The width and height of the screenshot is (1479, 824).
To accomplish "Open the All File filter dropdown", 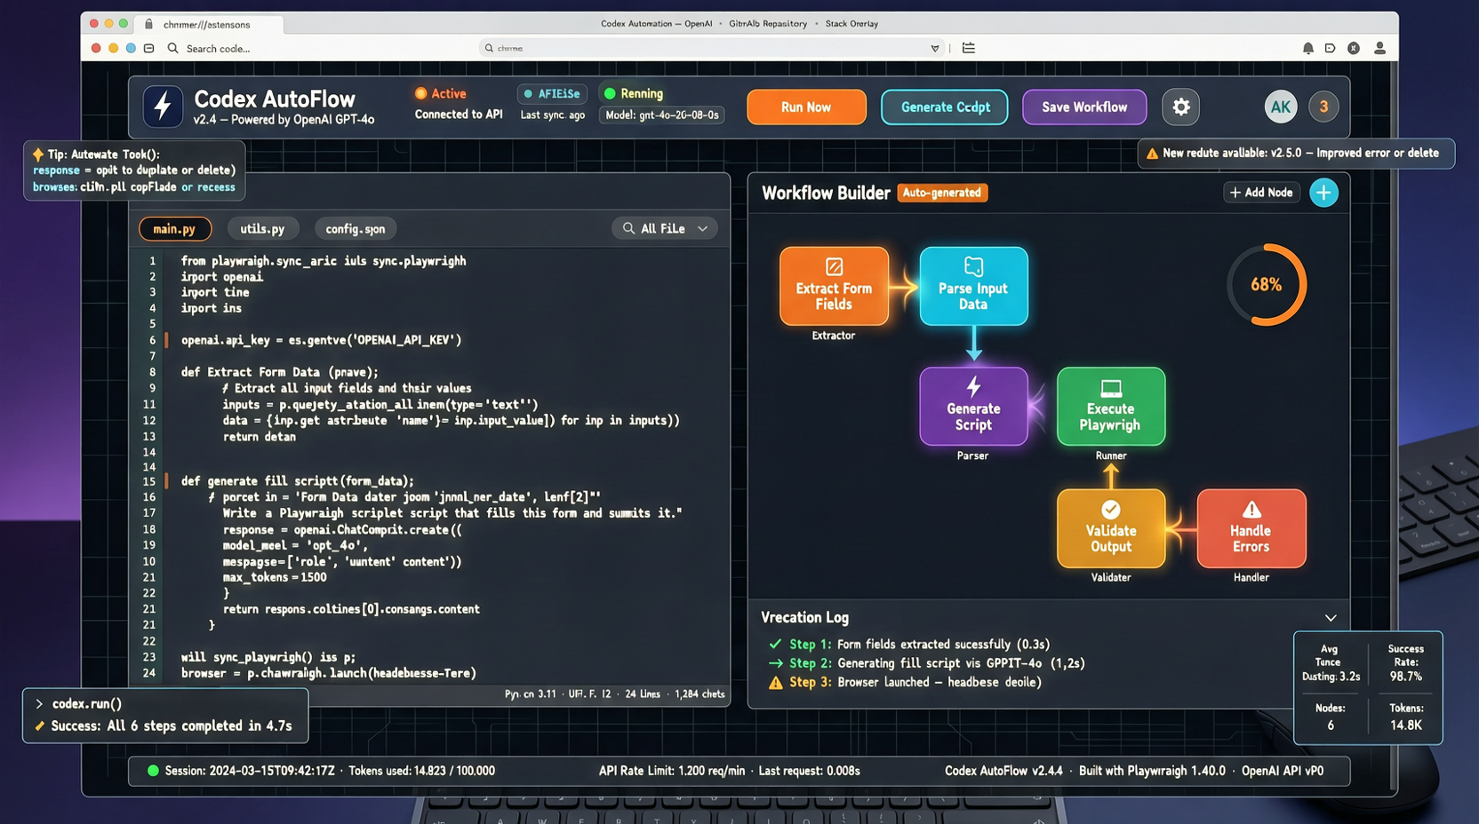I will (x=665, y=229).
